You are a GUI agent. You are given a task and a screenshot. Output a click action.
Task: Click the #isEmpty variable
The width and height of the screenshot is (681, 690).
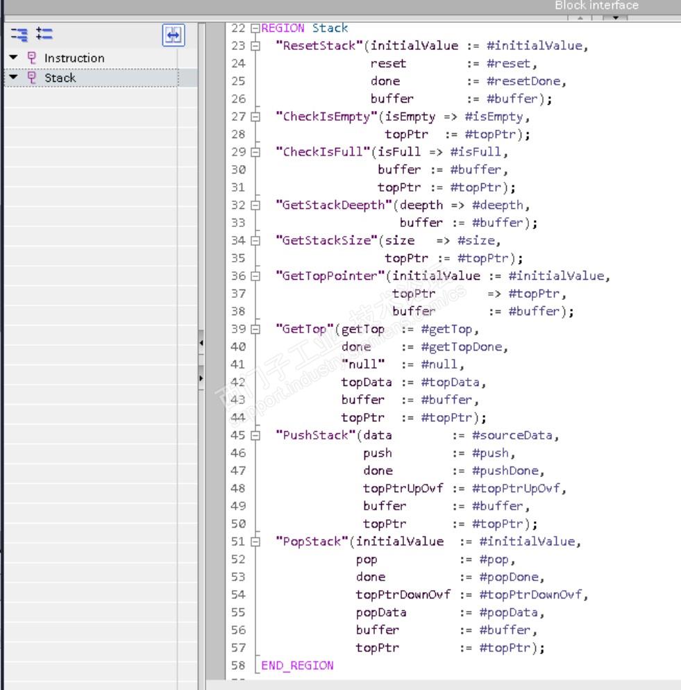pos(494,117)
